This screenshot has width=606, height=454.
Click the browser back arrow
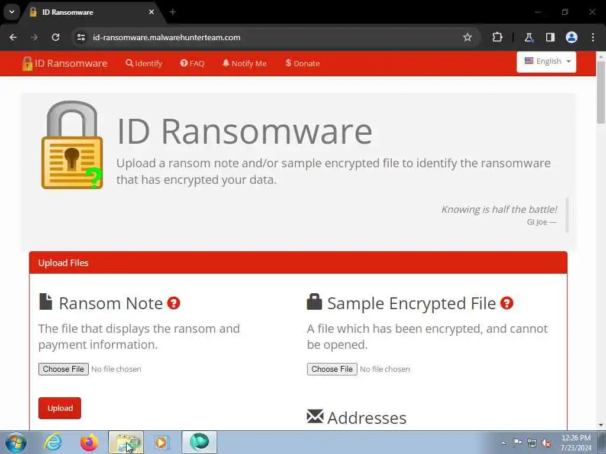click(x=13, y=37)
